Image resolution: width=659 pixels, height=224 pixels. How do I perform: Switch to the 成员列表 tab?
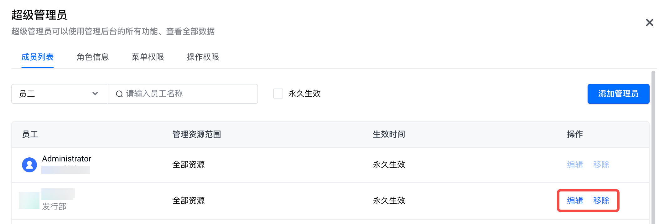coord(37,57)
